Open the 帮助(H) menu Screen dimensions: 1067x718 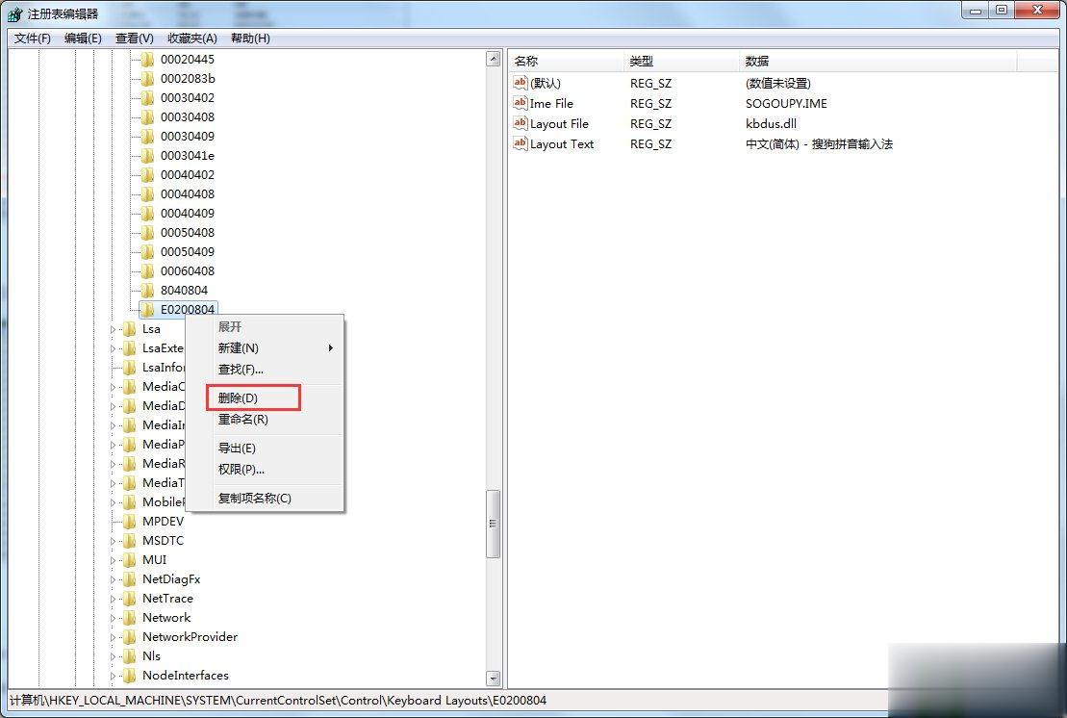[250, 38]
